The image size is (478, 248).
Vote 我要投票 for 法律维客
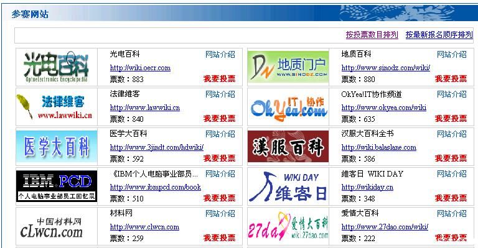220,118
